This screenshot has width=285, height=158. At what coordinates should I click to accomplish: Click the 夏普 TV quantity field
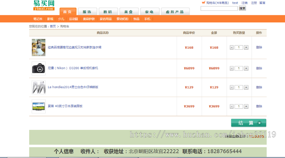[x=239, y=106]
